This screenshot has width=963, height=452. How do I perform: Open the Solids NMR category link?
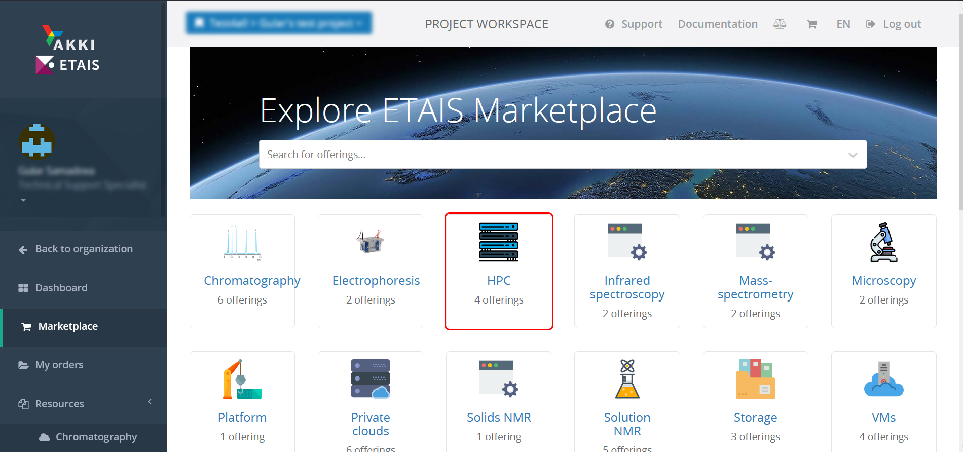[x=499, y=418]
